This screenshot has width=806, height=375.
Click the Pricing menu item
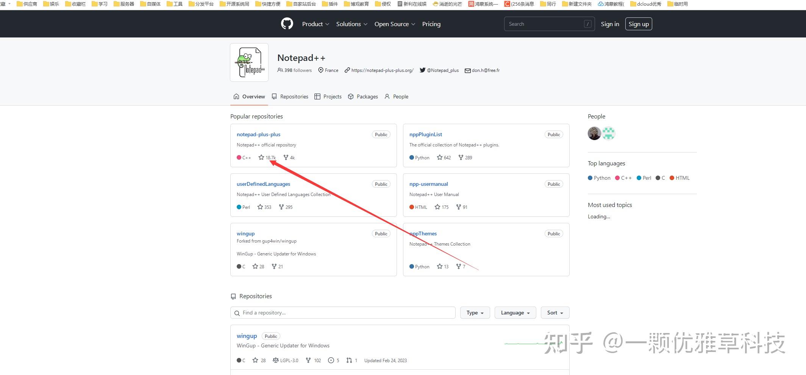coord(431,24)
